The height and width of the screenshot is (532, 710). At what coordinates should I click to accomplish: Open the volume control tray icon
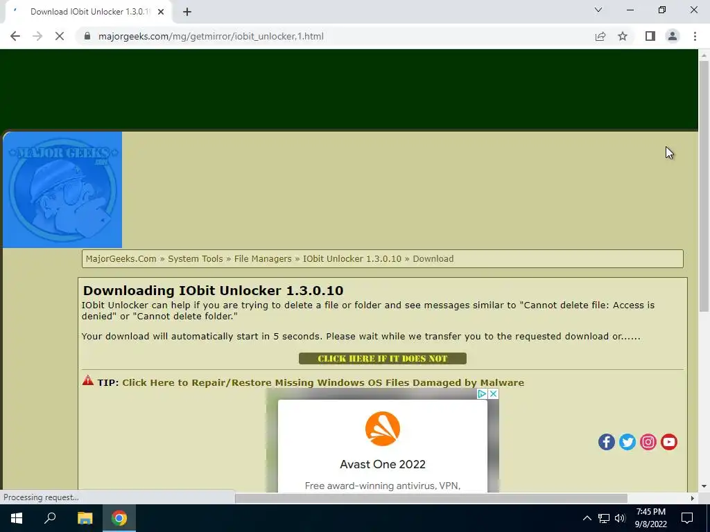click(621, 518)
